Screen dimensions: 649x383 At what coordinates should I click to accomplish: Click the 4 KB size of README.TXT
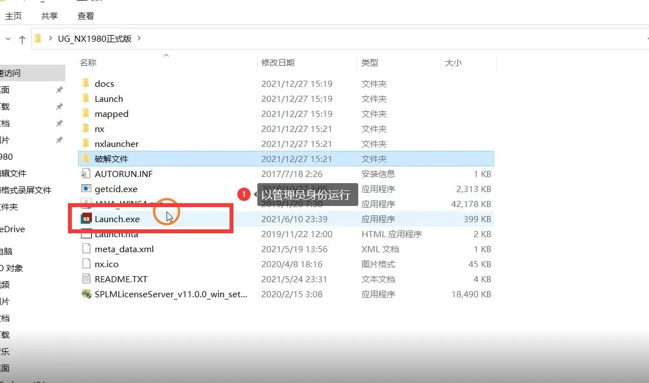coord(482,279)
